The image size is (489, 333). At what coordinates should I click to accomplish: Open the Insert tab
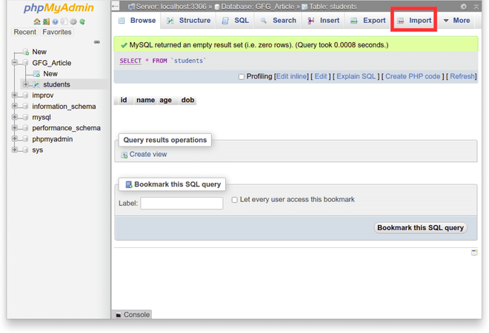click(x=323, y=21)
